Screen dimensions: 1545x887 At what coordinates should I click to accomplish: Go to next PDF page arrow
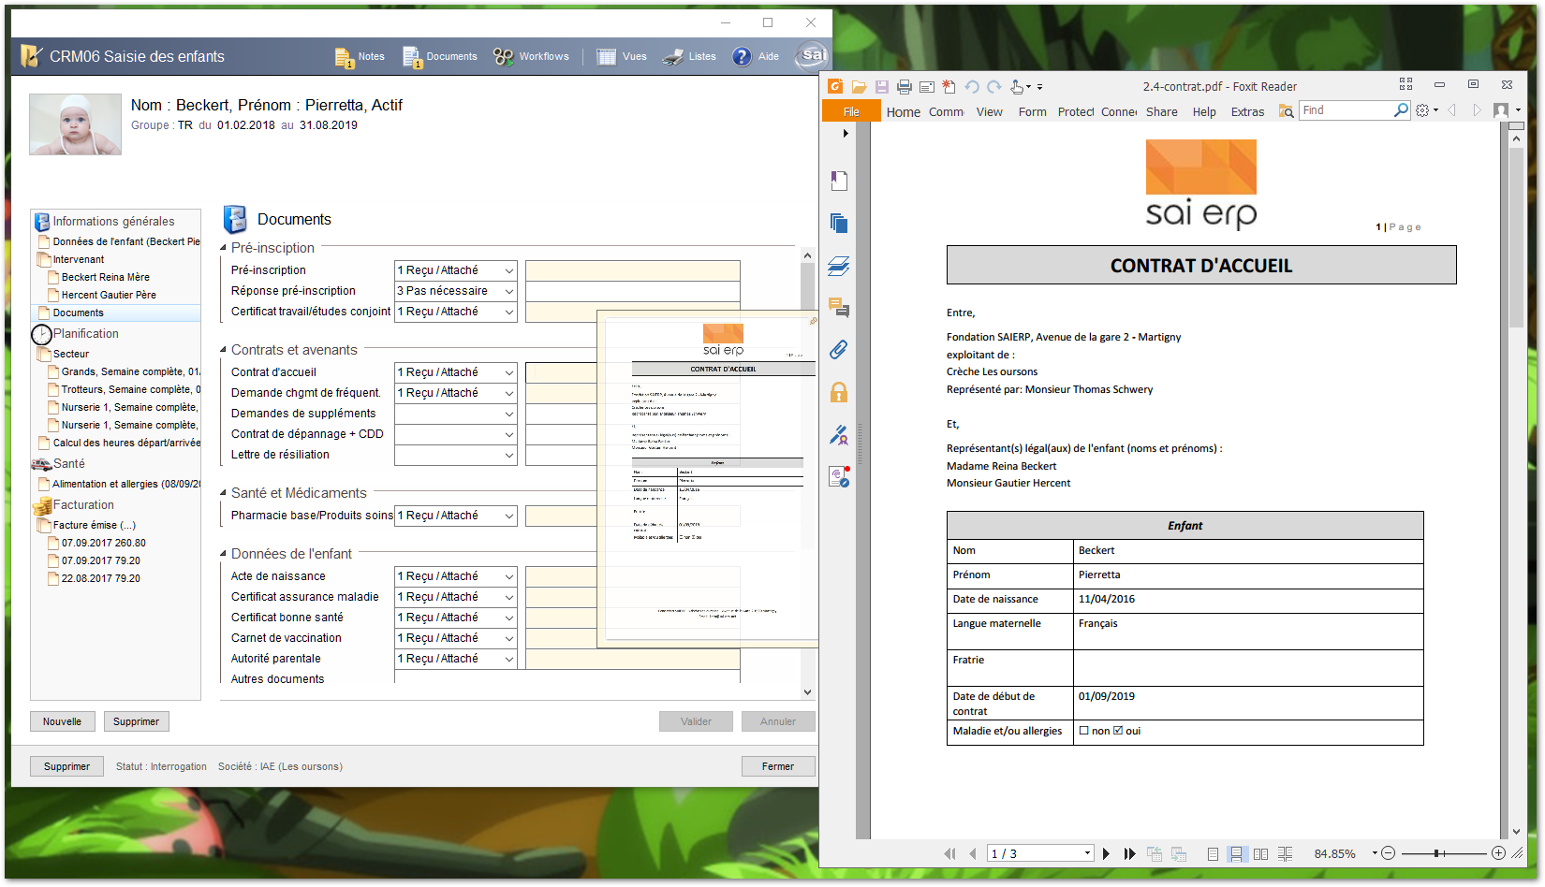pyautogui.click(x=1106, y=853)
